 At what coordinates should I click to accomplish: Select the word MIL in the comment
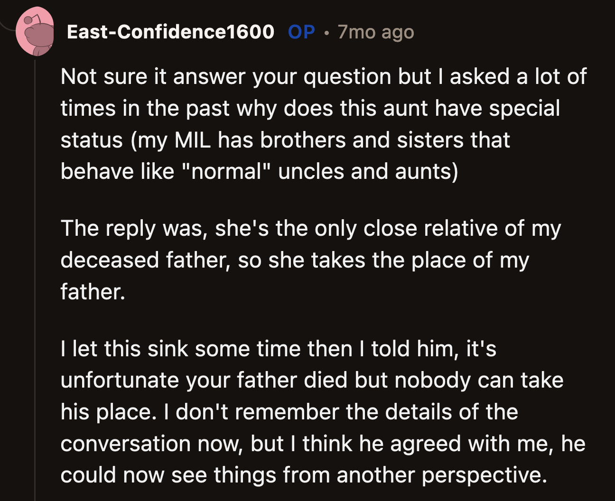point(192,140)
